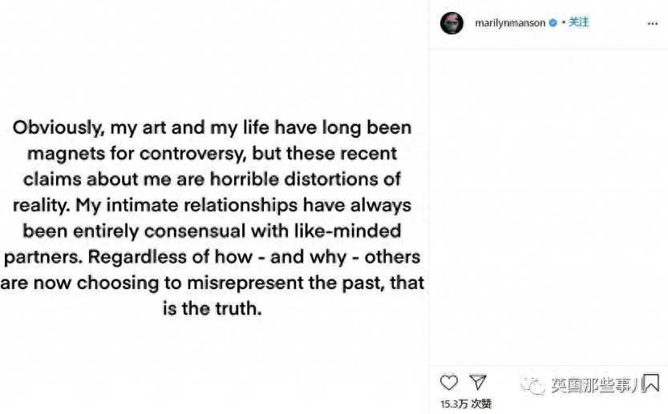Click the line 'are now choosing to misrepresent the past'
Viewport: 668px width, 414px height.
click(213, 282)
